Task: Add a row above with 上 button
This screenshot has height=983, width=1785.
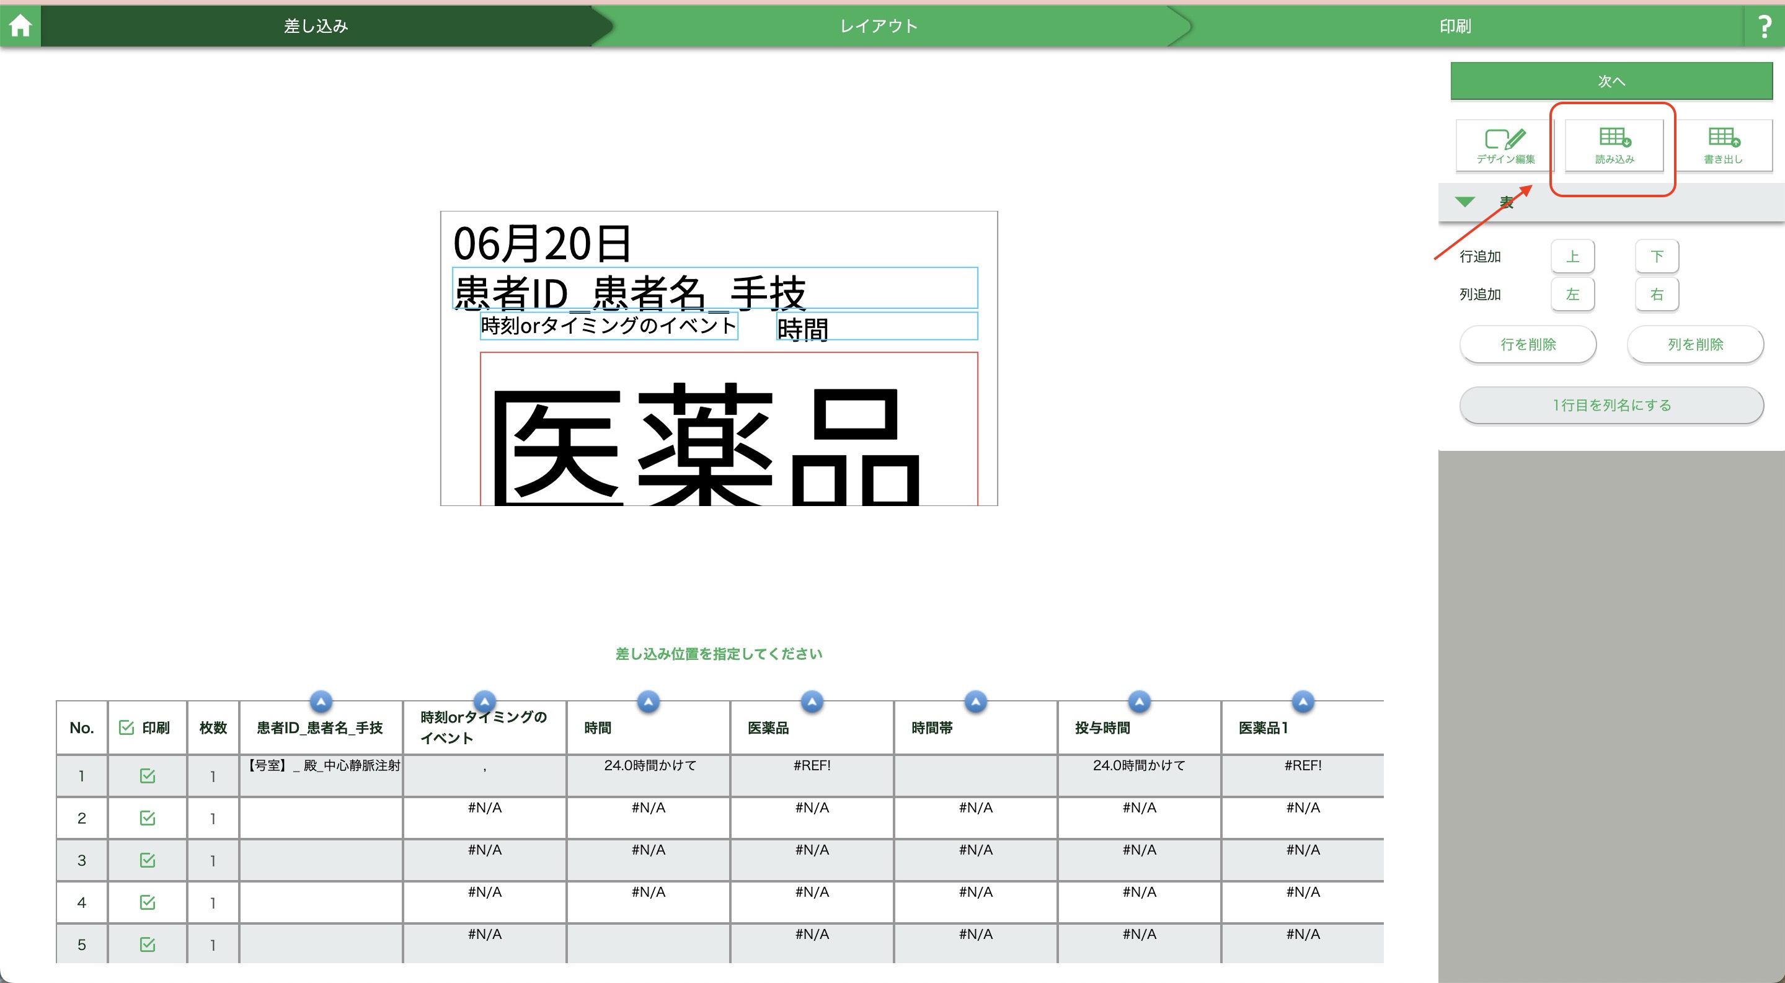Action: coord(1572,257)
